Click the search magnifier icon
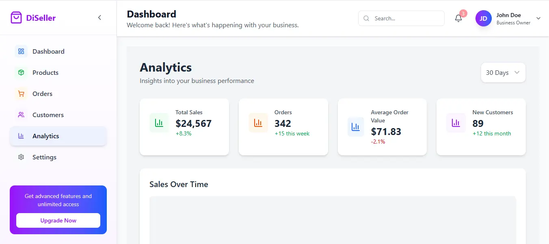 click(x=366, y=18)
